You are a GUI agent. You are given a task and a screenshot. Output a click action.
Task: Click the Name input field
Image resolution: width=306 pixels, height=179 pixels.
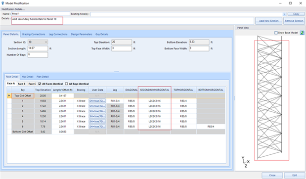41,14
